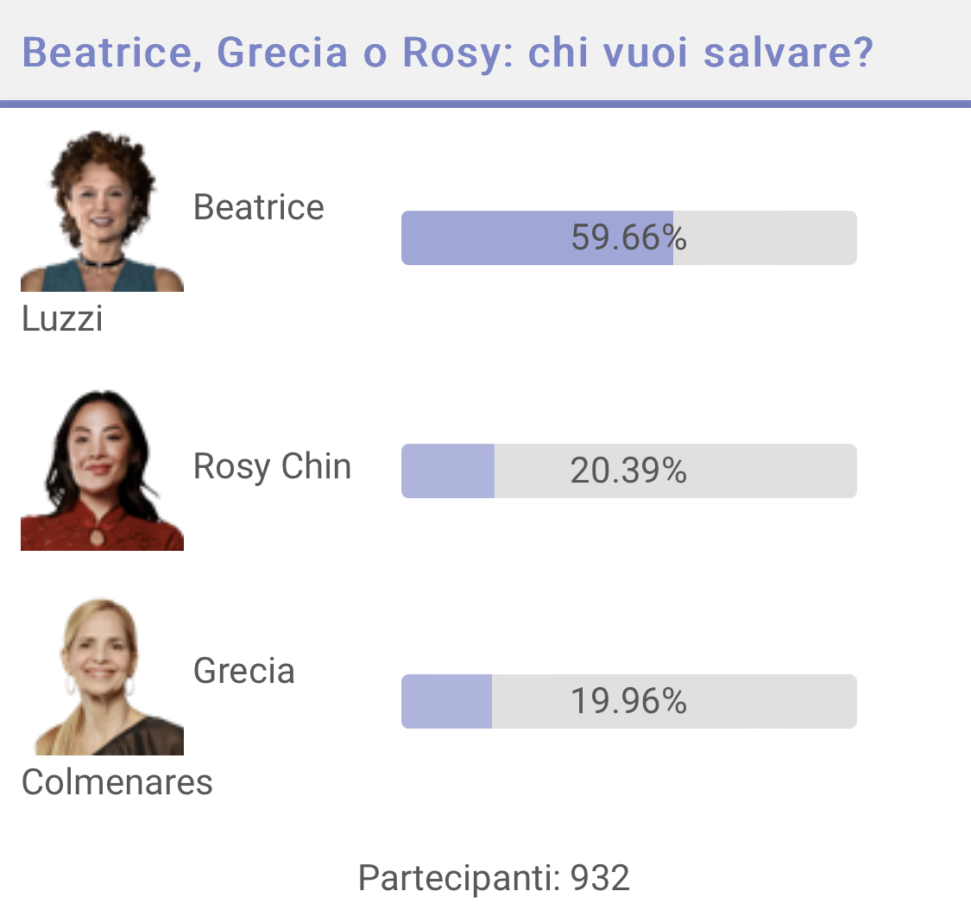The width and height of the screenshot is (971, 910).
Task: Click Rosy Chin's portrait photo
Action: click(102, 470)
